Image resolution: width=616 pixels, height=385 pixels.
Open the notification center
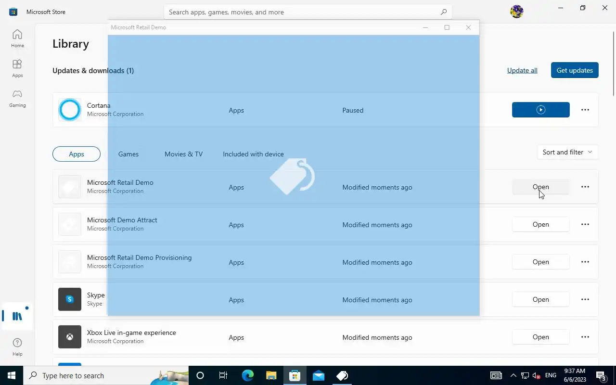tap(601, 375)
